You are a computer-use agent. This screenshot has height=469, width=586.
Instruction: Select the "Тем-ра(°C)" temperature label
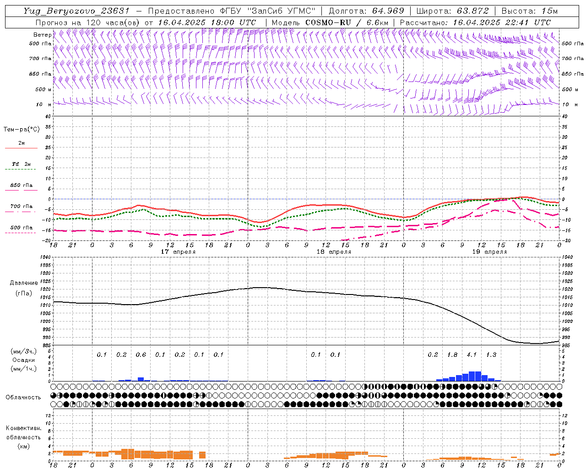[x=22, y=130]
